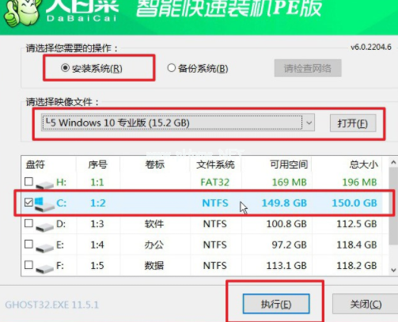Image resolution: width=398 pixels, height=322 pixels.
Task: Check the H: FAT32 partition checkbox
Action: (x=28, y=181)
